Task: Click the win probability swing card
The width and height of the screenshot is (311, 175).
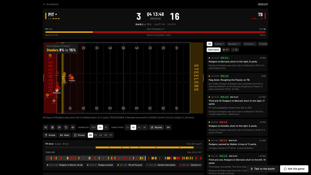Action: click(x=61, y=49)
